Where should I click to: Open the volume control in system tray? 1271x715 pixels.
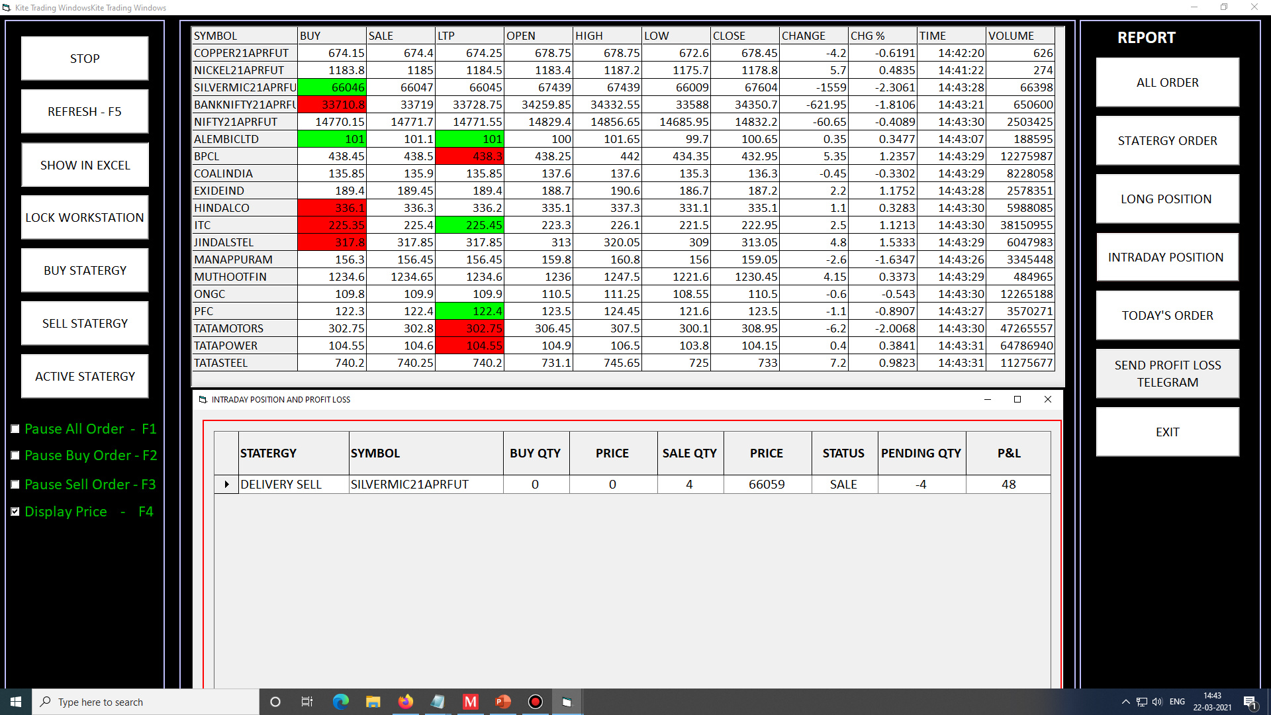1157,702
